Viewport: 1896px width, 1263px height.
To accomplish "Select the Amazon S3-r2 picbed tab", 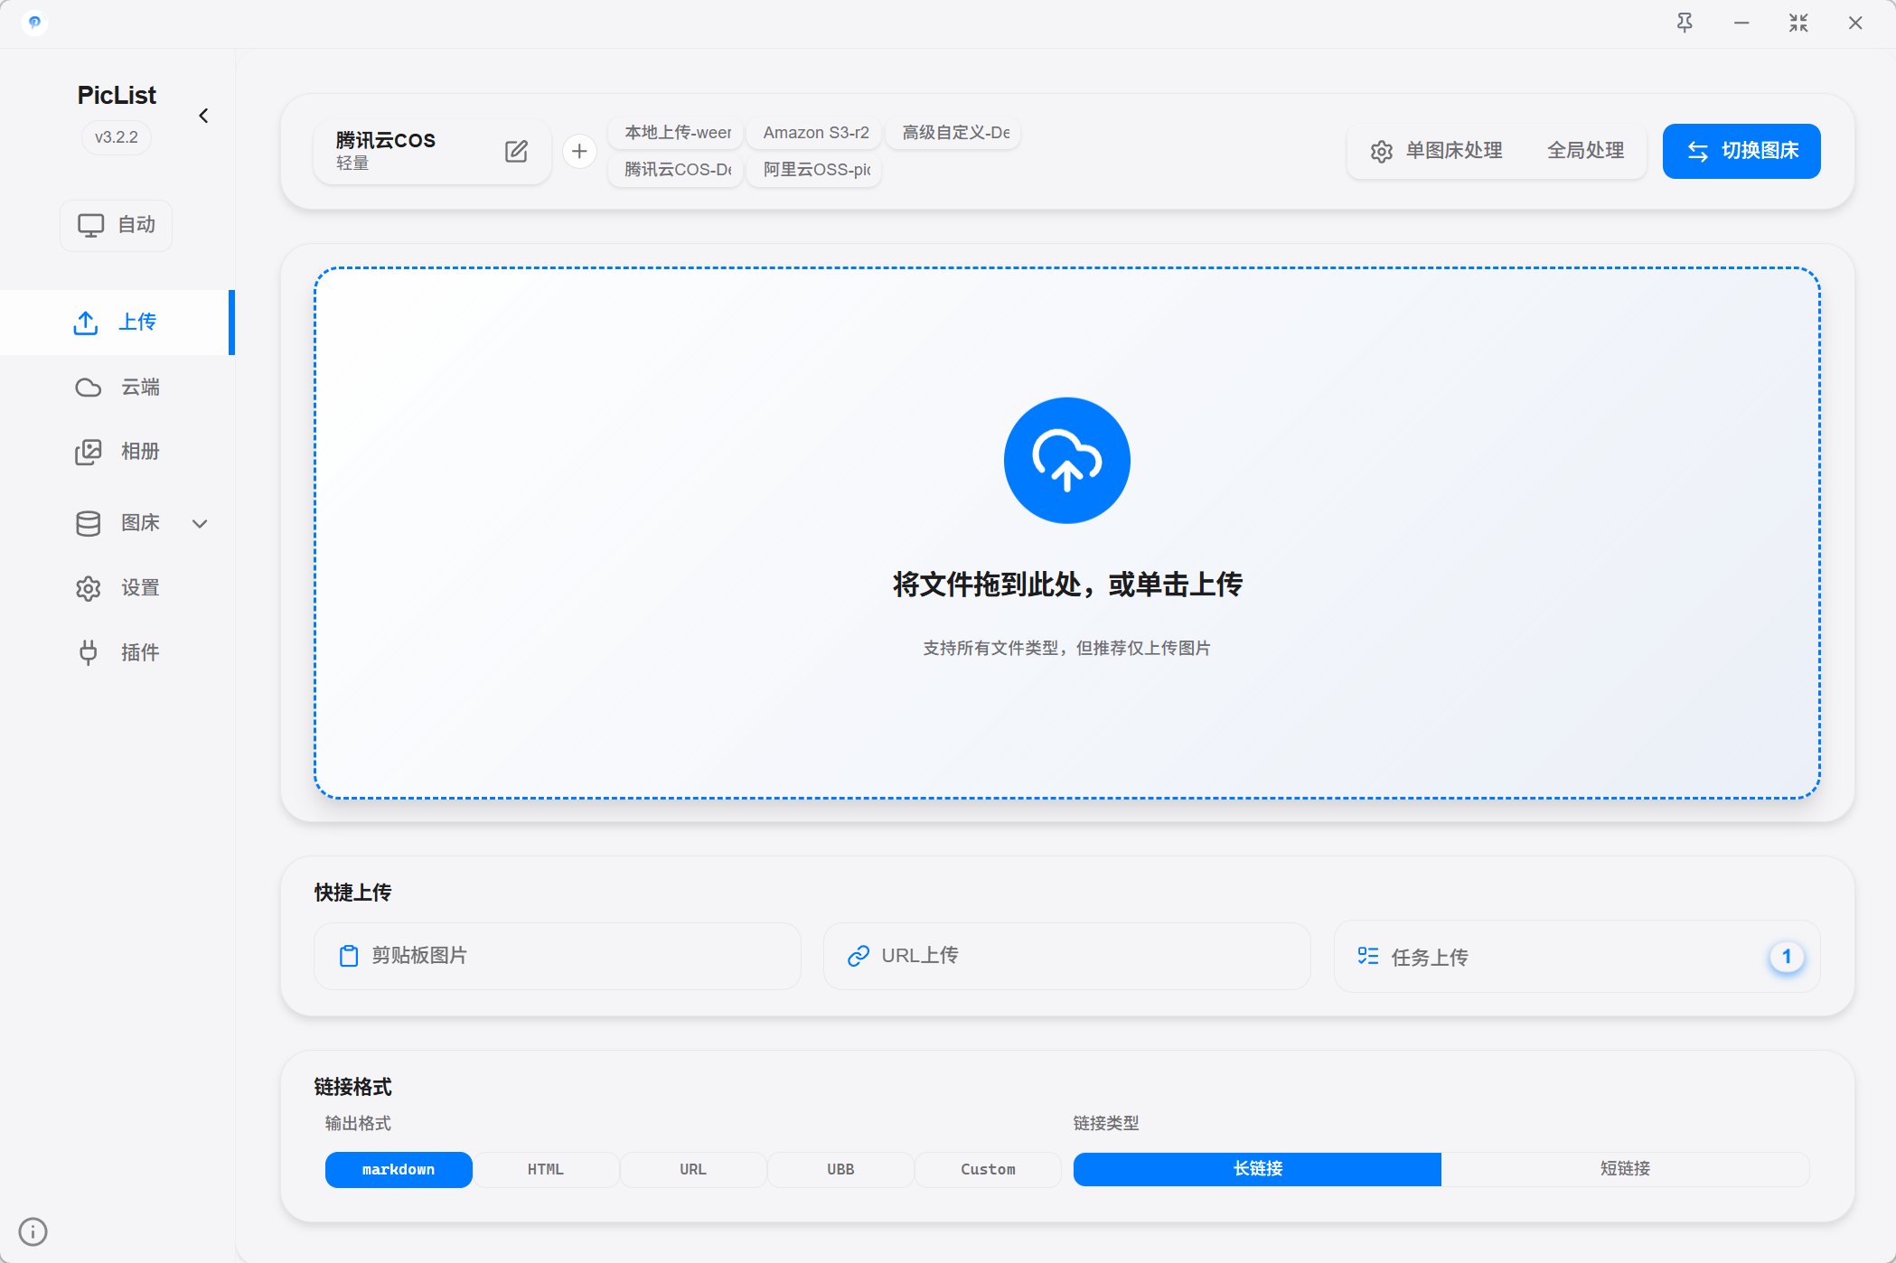I will point(812,133).
